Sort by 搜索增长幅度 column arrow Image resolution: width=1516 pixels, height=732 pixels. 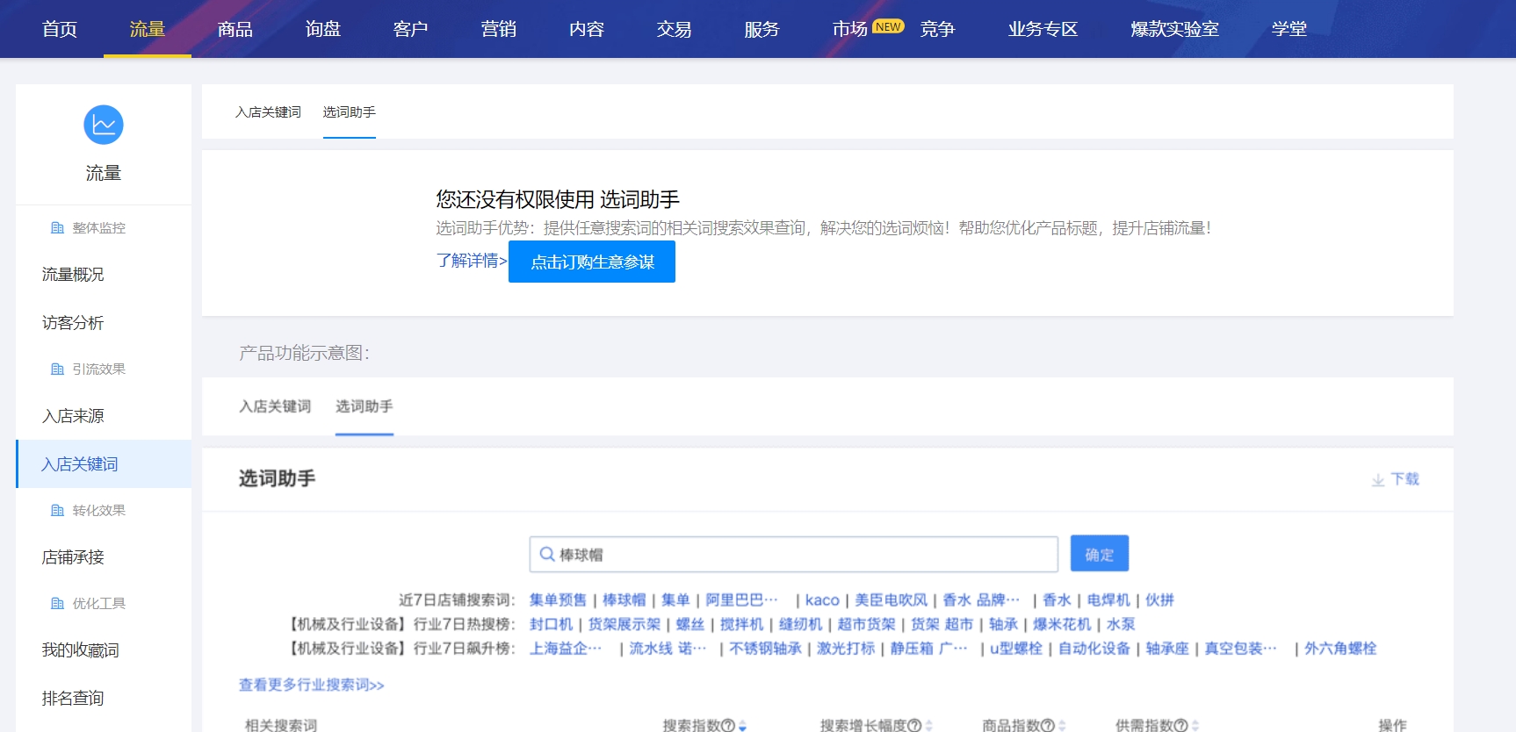[929, 726]
